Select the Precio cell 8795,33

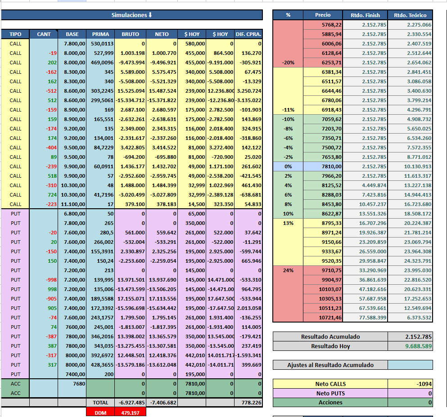323,223
